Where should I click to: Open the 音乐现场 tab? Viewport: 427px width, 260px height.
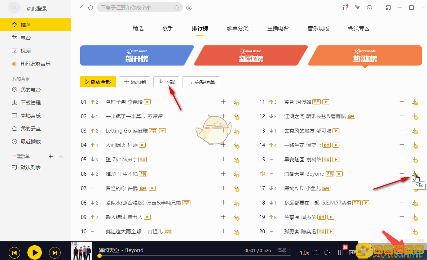tap(318, 28)
